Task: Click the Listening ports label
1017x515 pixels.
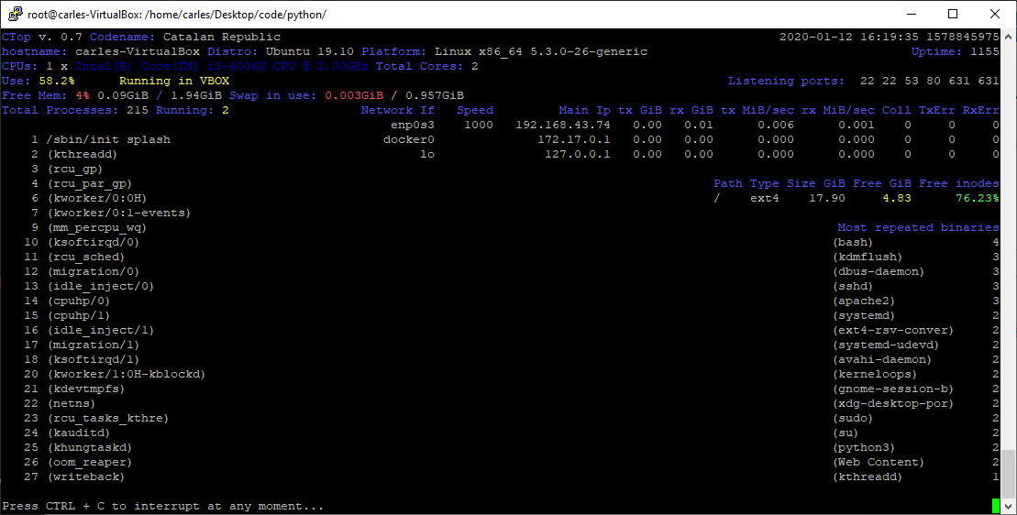Action: (786, 81)
